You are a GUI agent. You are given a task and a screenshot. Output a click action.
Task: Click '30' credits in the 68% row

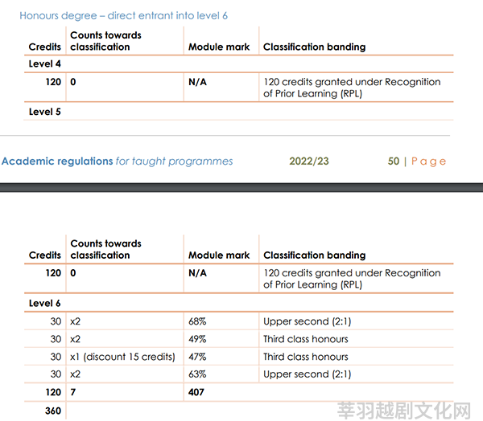pyautogui.click(x=56, y=321)
